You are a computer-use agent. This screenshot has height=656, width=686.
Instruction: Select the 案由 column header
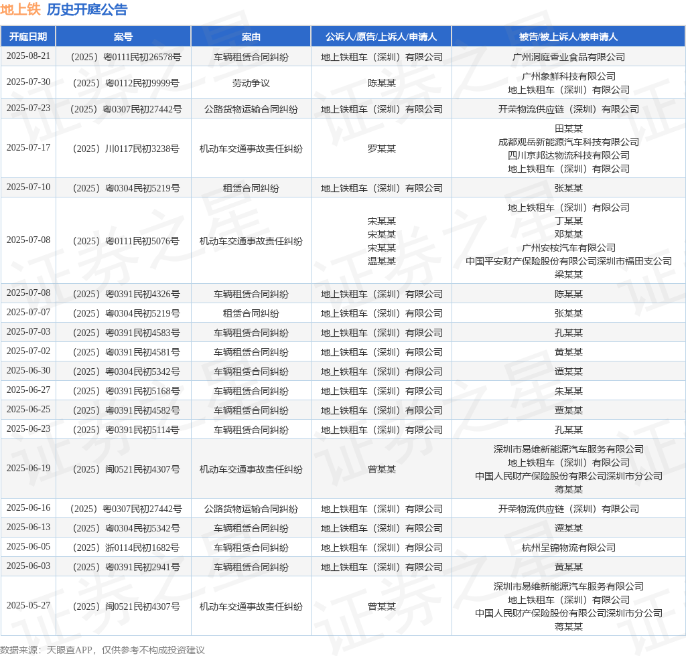point(251,37)
